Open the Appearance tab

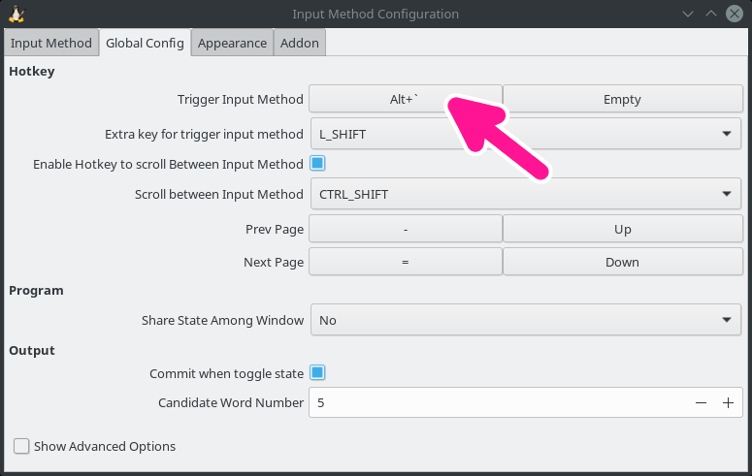coord(232,43)
